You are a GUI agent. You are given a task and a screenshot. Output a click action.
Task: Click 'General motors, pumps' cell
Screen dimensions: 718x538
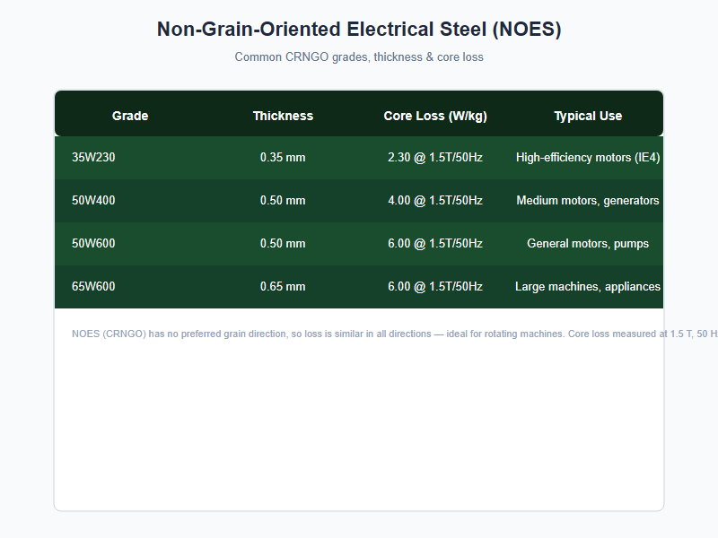pyautogui.click(x=588, y=243)
